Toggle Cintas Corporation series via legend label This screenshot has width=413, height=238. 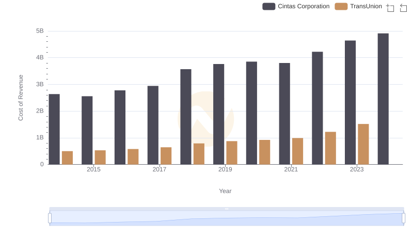click(304, 6)
